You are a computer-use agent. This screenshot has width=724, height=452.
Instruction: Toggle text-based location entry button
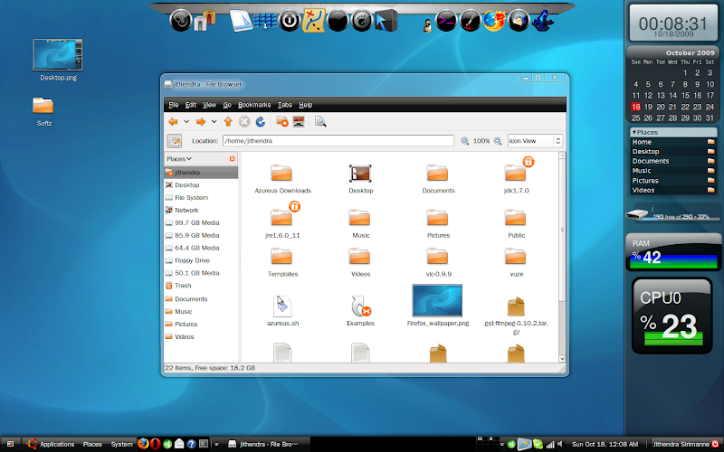tap(174, 141)
